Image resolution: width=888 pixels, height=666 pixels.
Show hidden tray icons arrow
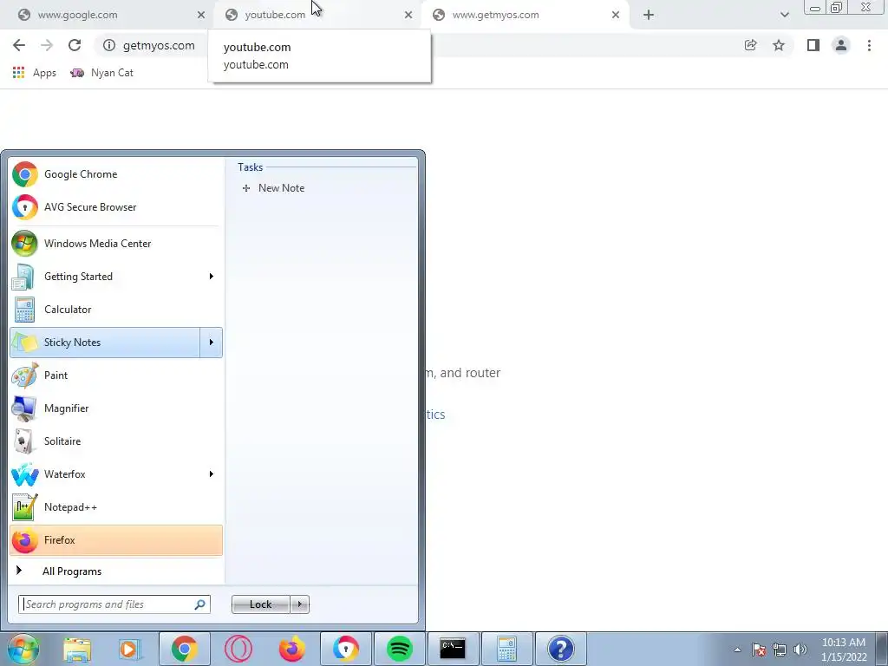[x=737, y=650]
